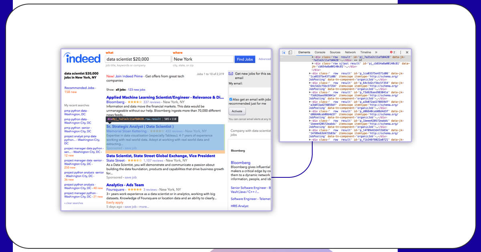Open the 'HRIS Analyst' job link
The width and height of the screenshot is (481, 252).
[x=240, y=206]
